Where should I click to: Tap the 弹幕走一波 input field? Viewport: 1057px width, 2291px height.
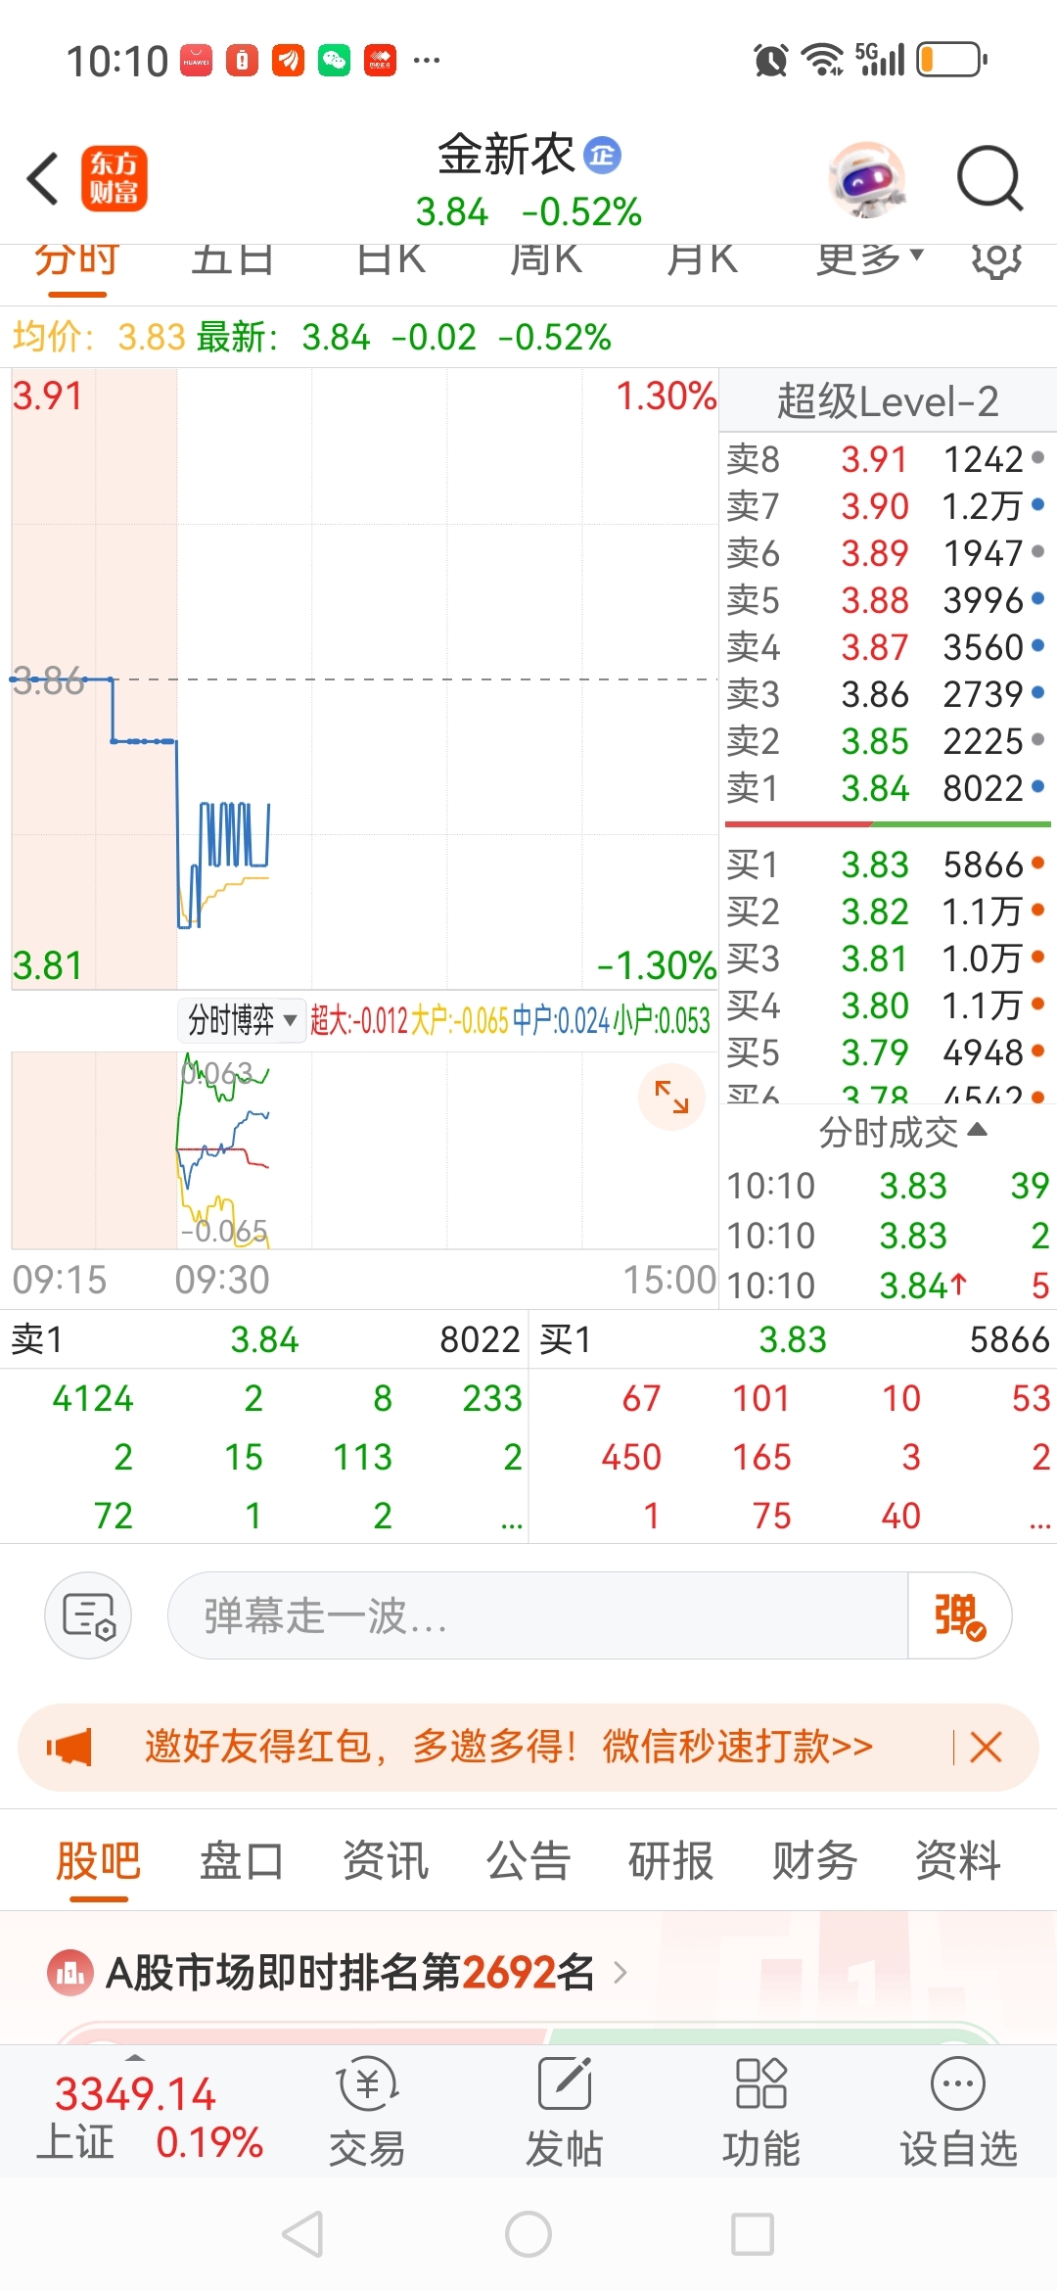pyautogui.click(x=538, y=1615)
